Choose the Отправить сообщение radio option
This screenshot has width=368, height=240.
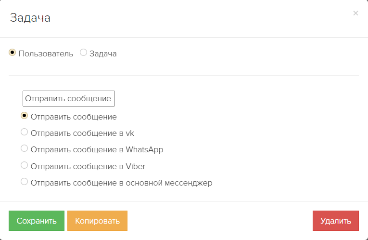coord(24,116)
